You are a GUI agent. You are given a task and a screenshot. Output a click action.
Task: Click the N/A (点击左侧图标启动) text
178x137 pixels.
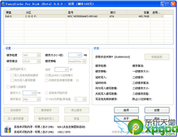(x=71, y=127)
